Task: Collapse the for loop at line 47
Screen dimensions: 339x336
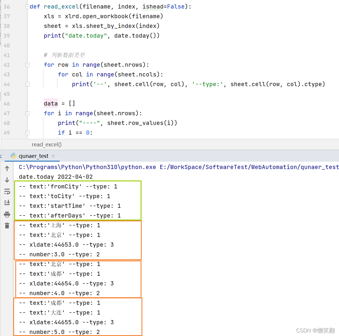Action: [x=27, y=113]
